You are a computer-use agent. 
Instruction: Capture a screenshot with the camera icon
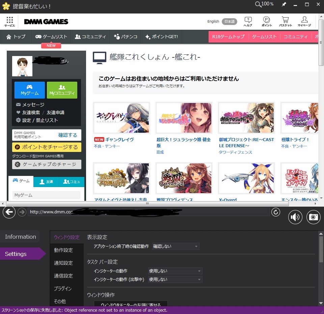[313, 217]
